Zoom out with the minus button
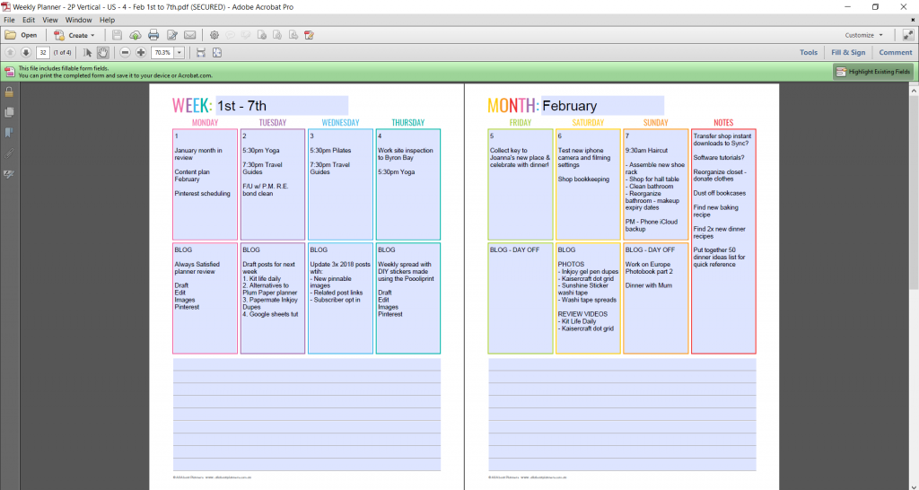 pos(125,53)
